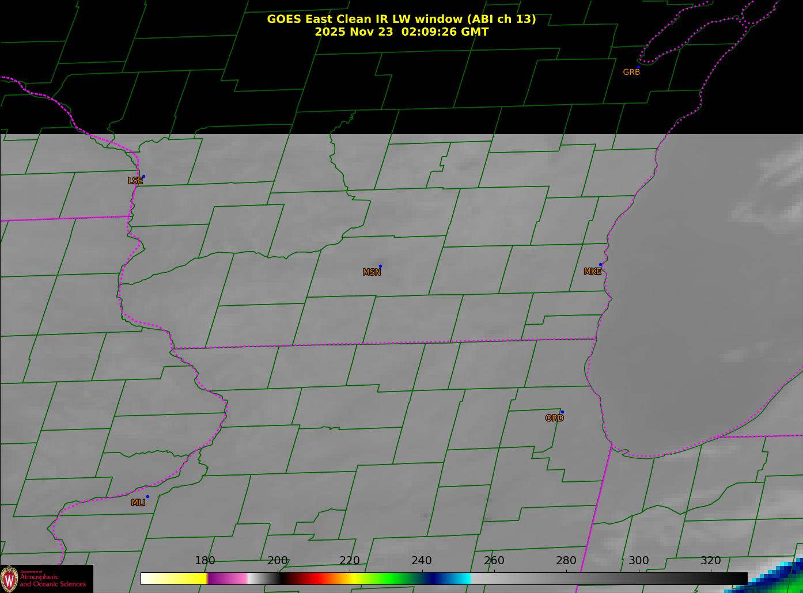803x593 pixels.
Task: Click the blue dot at LSE station
Action: [x=143, y=177]
